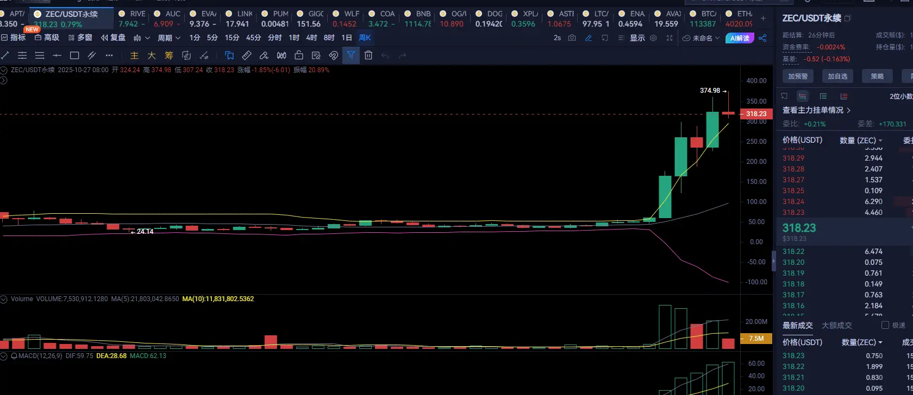The width and height of the screenshot is (913, 395).
Task: Open the 周期 period dropdown
Action: 169,38
